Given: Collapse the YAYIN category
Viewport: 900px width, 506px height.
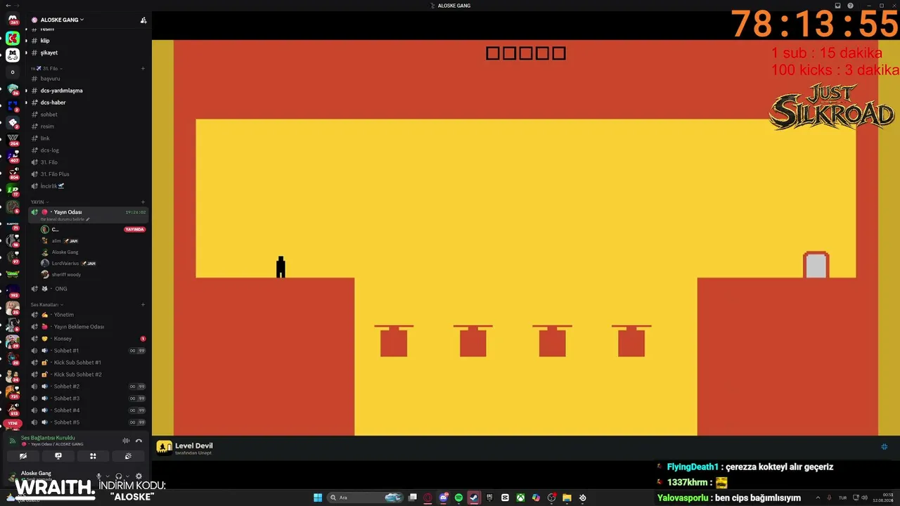Looking at the screenshot, I should 39,202.
